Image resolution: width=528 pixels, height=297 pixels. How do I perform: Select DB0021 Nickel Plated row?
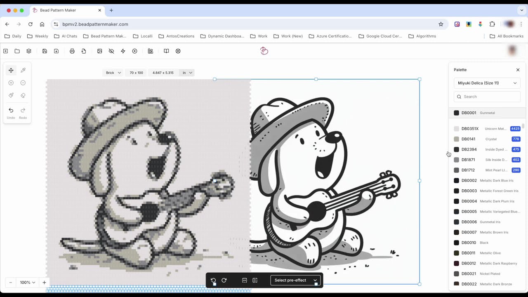click(x=487, y=273)
